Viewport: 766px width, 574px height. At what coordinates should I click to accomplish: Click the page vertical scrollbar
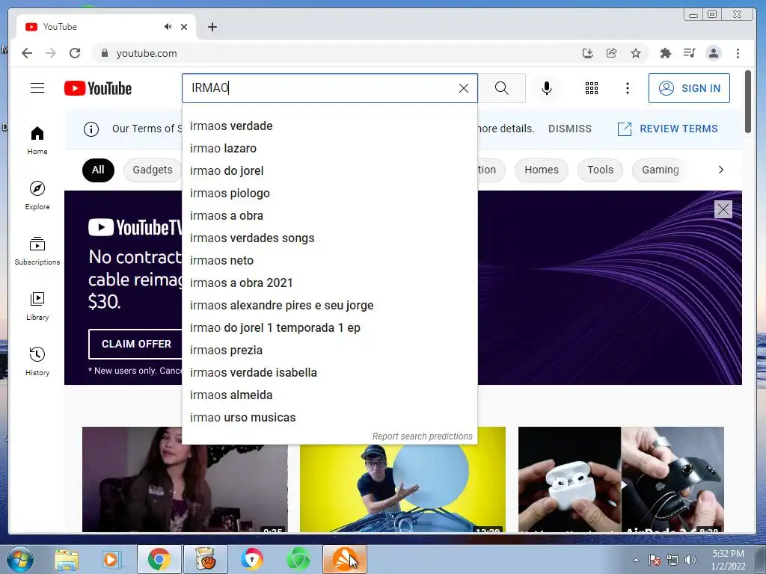tap(748, 102)
